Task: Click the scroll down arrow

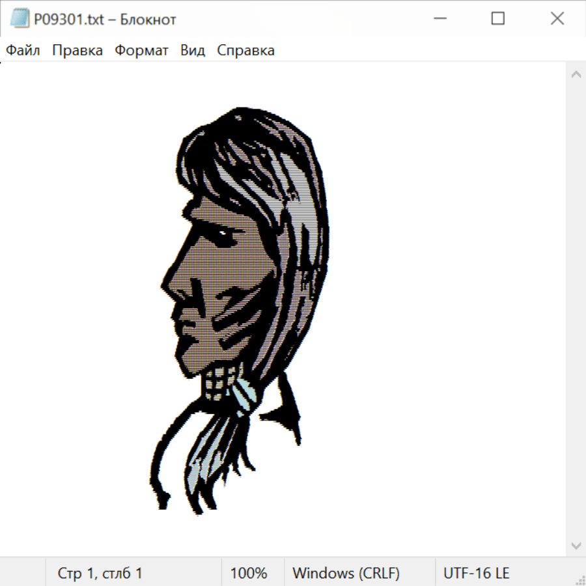Action: (576, 545)
